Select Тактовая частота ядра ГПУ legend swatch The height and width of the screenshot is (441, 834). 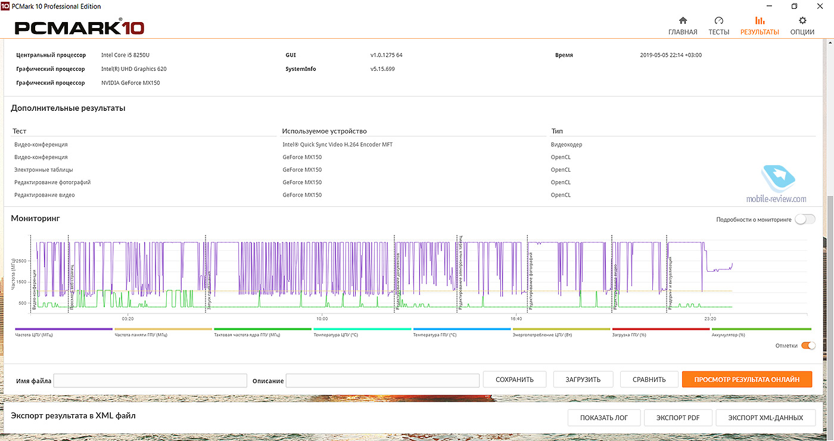(x=263, y=329)
